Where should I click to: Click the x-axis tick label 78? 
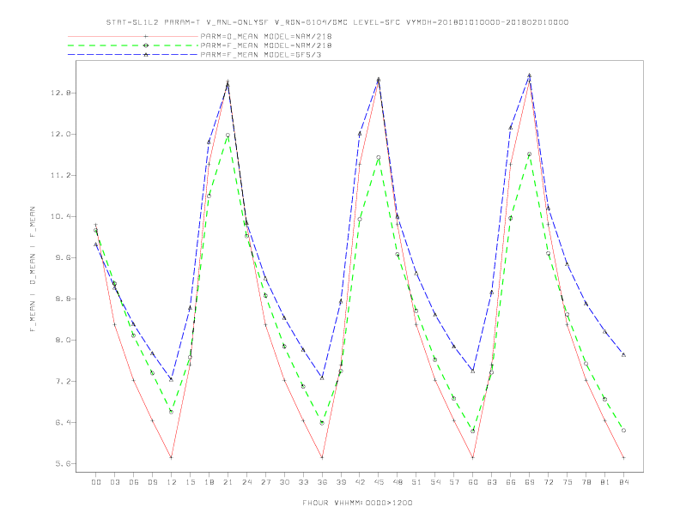pyautogui.click(x=586, y=482)
